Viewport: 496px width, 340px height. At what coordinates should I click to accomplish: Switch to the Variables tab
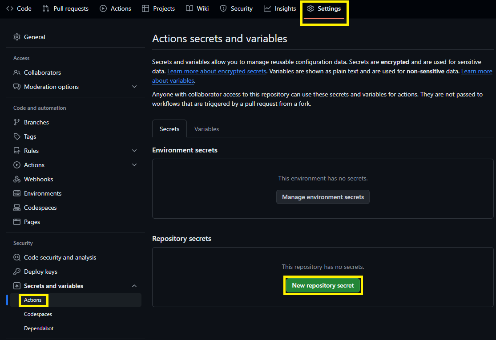click(x=206, y=129)
